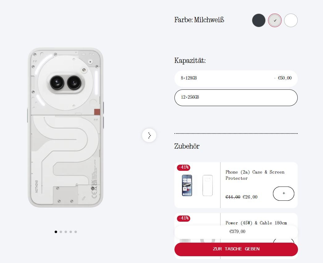The image size is (323, 263).
Task: Click the clear case product image
Action: coord(208,185)
